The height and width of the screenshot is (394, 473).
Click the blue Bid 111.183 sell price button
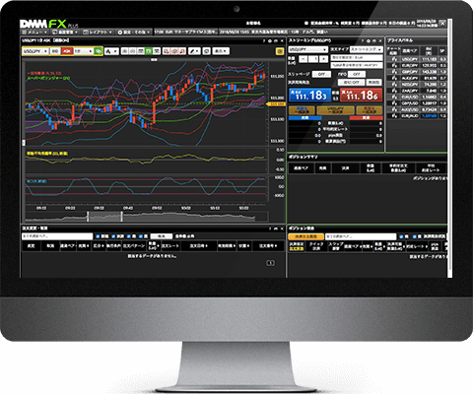[x=309, y=96]
